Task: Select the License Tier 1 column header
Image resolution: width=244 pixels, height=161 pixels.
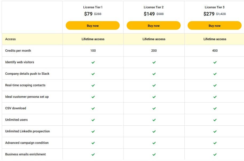Action: (93, 7)
